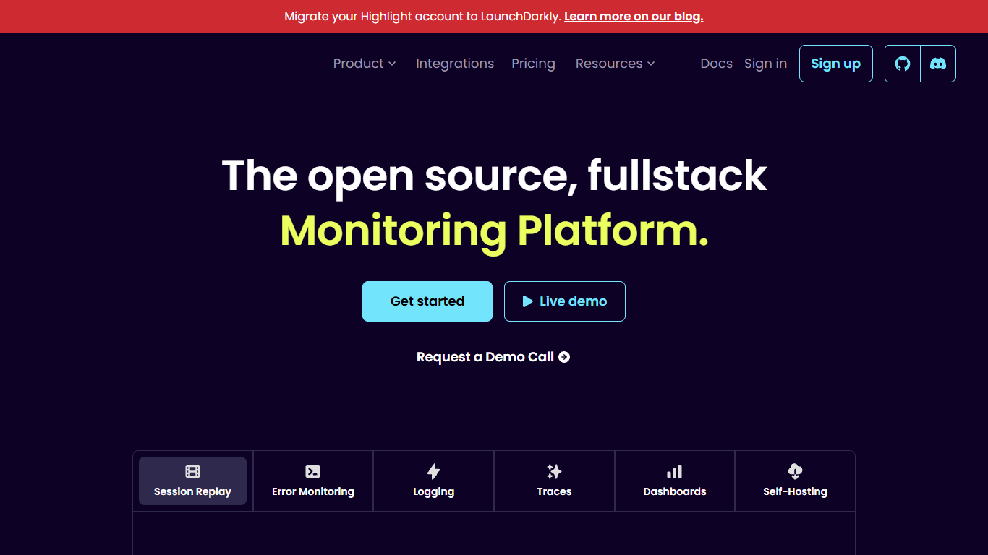
Task: Switch to the Logging tab label
Action: pos(433,492)
